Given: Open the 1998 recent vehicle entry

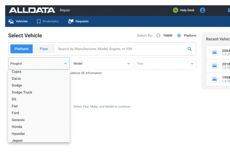Looking at the screenshot, I should (218, 79).
